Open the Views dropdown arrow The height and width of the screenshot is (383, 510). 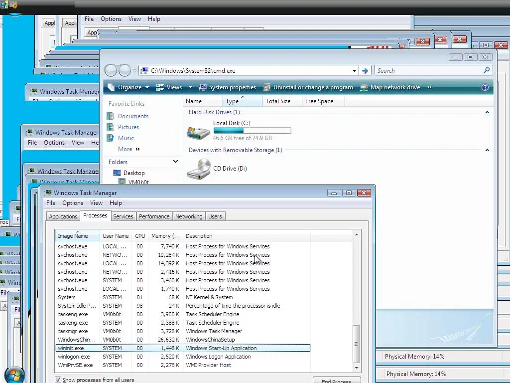click(x=191, y=87)
